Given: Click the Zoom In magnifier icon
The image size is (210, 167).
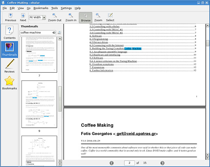Looking at the screenshot, I should click(71, 15).
